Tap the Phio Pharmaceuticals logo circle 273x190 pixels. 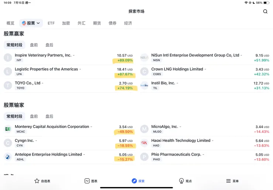coord(144,157)
